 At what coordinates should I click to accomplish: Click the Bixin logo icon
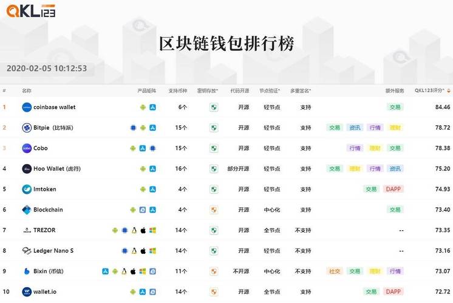pyautogui.click(x=27, y=271)
